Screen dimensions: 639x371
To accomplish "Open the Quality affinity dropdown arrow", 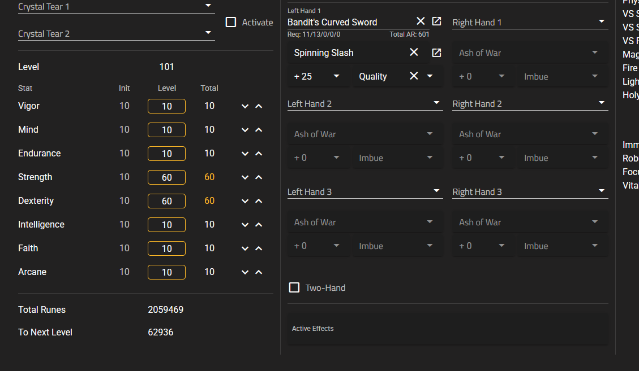I will (430, 76).
